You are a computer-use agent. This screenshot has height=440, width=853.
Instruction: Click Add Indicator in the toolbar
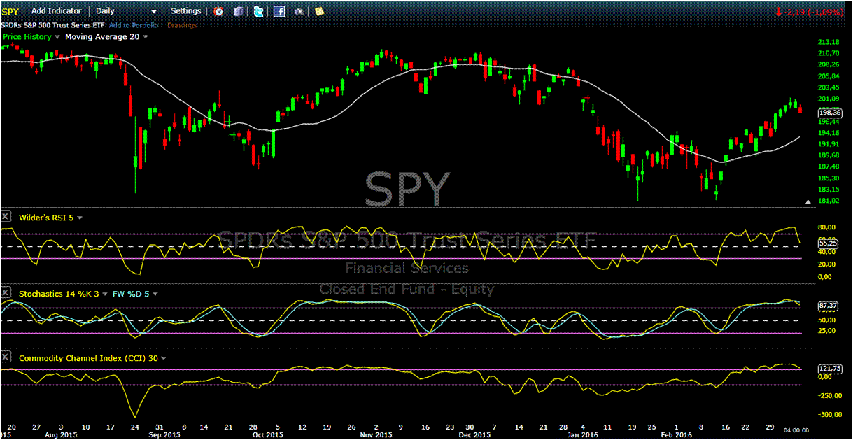tap(57, 11)
